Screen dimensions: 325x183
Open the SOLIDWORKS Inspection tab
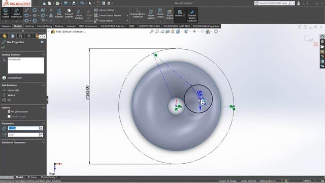(x=206, y=26)
